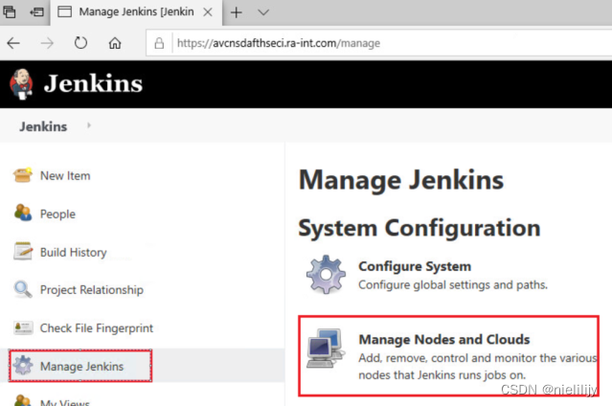The width and height of the screenshot is (612, 406).
Task: Expand the Jenkins breadcrumb arrow
Action: click(x=89, y=125)
